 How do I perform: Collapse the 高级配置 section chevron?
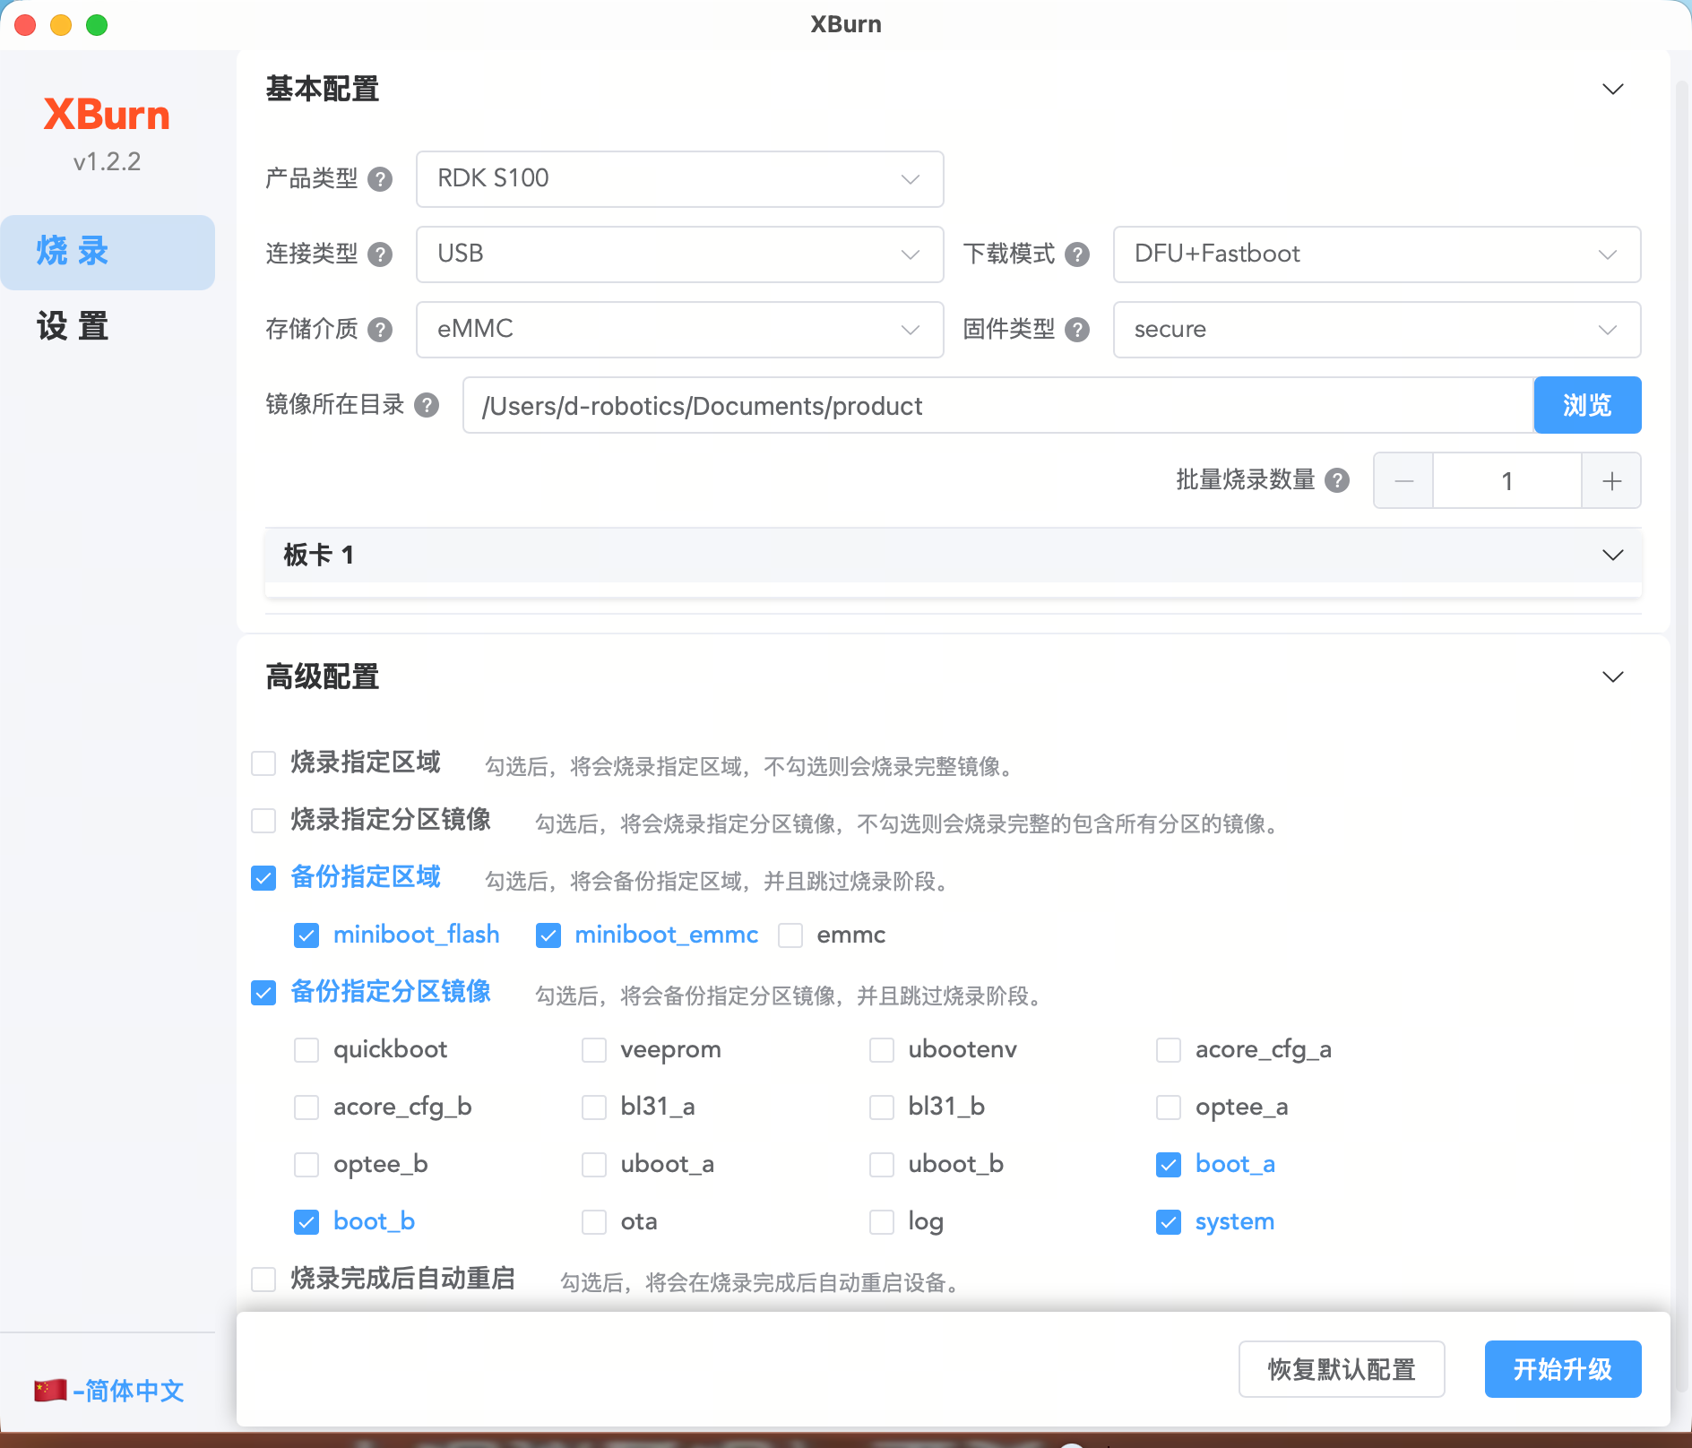pyautogui.click(x=1612, y=677)
